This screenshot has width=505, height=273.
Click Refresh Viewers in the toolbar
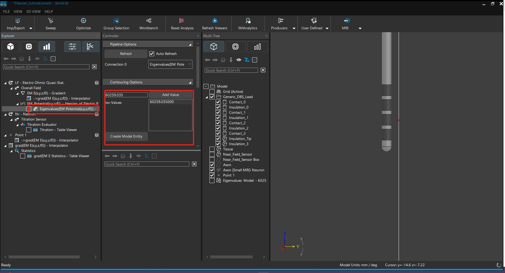click(x=214, y=21)
